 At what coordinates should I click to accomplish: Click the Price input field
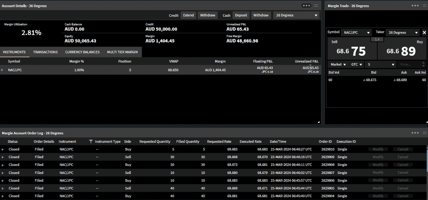click(x=409, y=65)
